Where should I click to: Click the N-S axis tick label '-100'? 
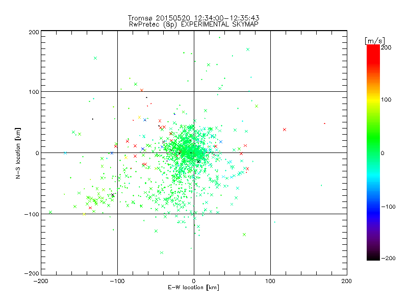click(32, 214)
